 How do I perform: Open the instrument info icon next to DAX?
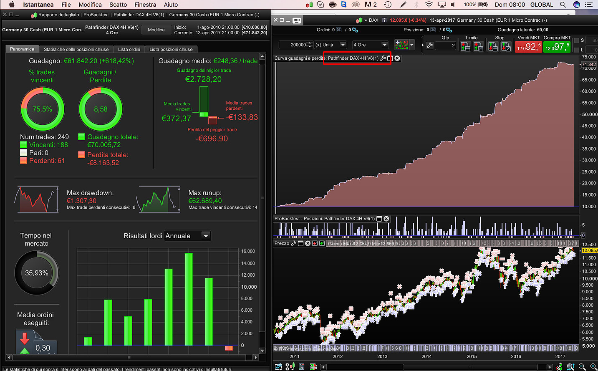pyautogui.click(x=384, y=20)
